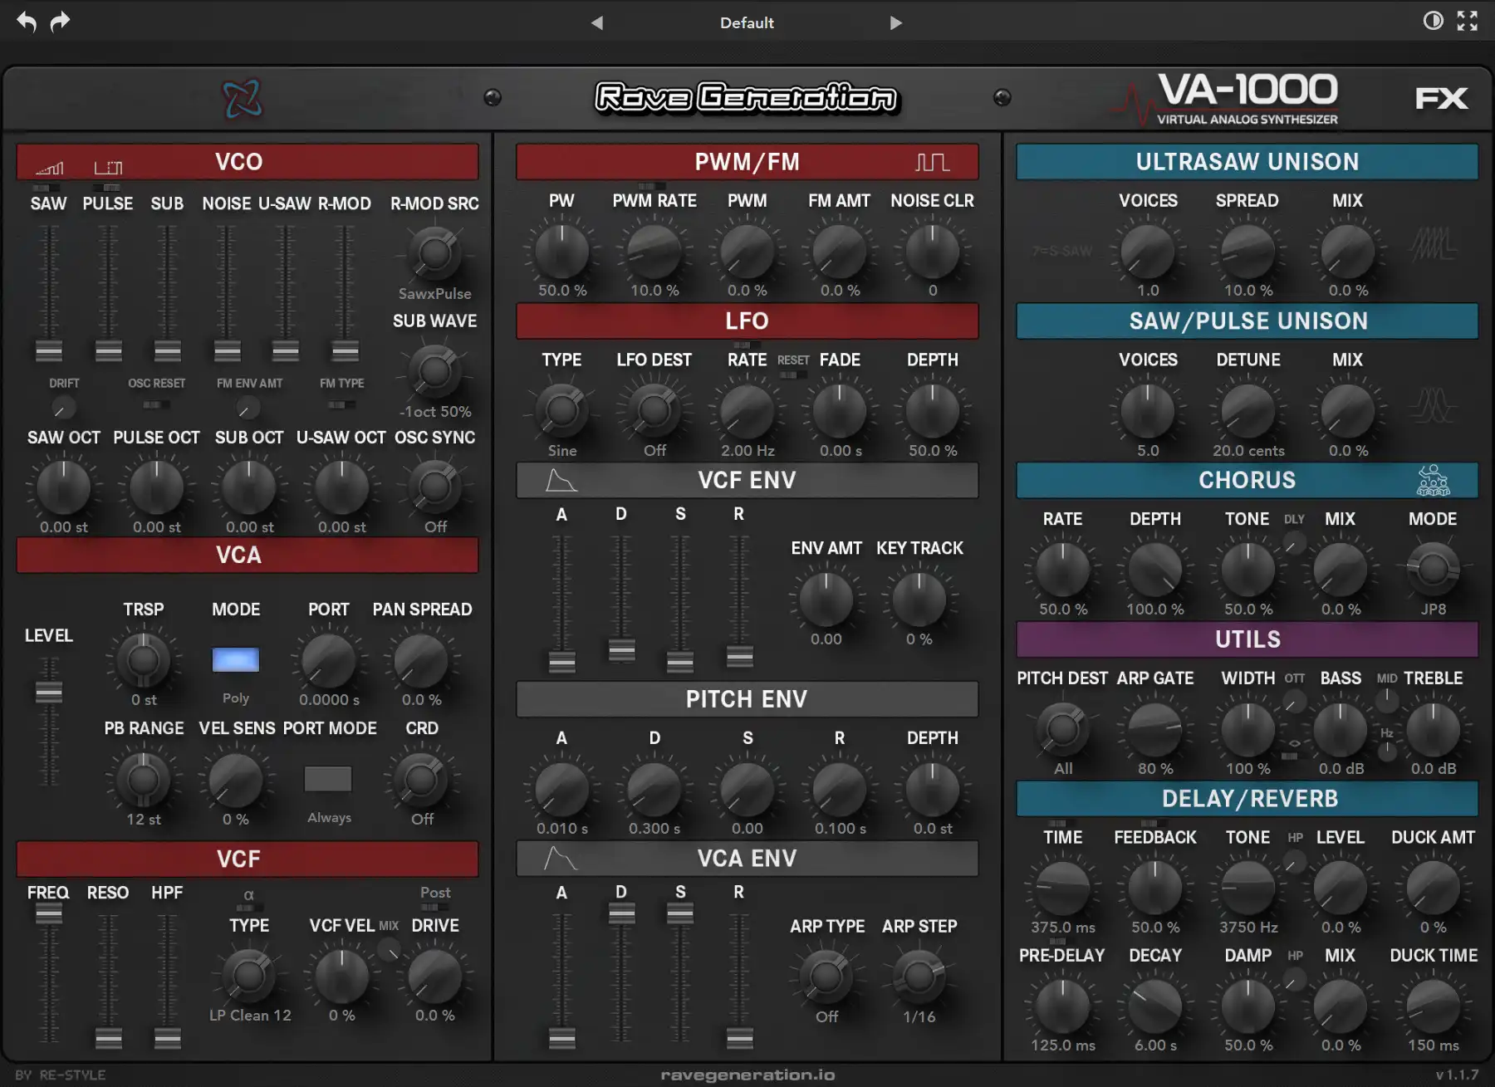Click the small Hz knob in Utils
Screen dimensions: 1495x1087
(1386, 751)
